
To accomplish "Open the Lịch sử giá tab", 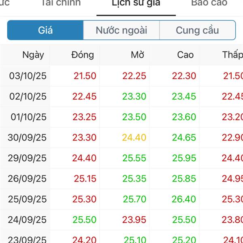I will tap(136, 3).
